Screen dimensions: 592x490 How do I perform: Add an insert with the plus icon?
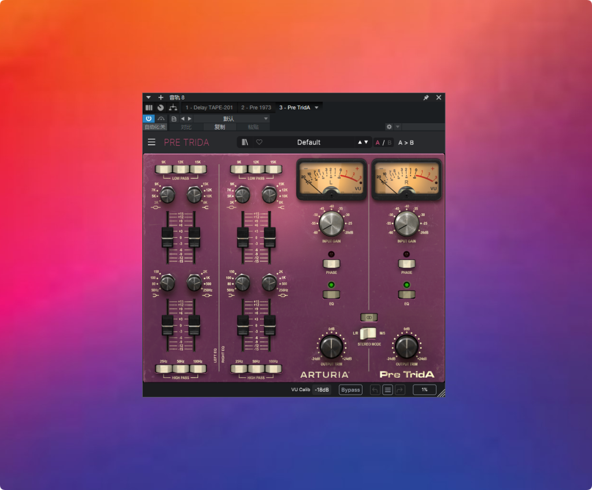[161, 97]
